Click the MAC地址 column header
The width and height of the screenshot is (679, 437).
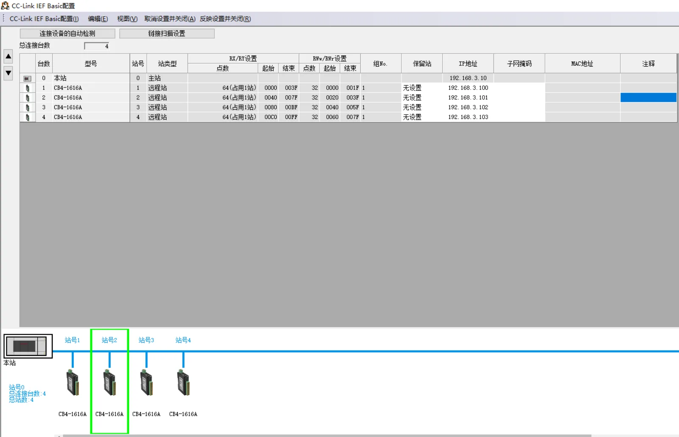(x=582, y=64)
